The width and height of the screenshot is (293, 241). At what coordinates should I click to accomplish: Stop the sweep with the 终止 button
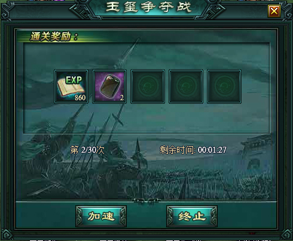(192, 216)
